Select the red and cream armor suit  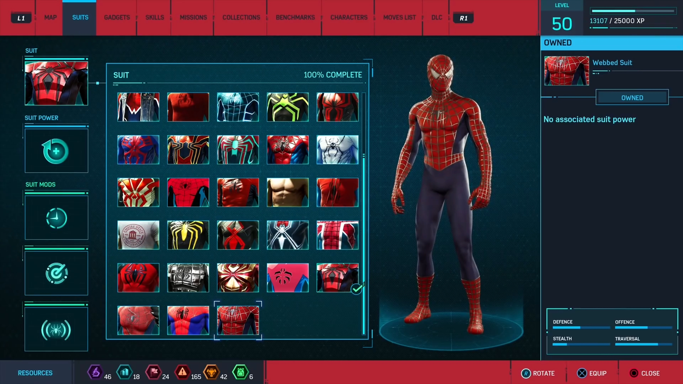pos(138,192)
